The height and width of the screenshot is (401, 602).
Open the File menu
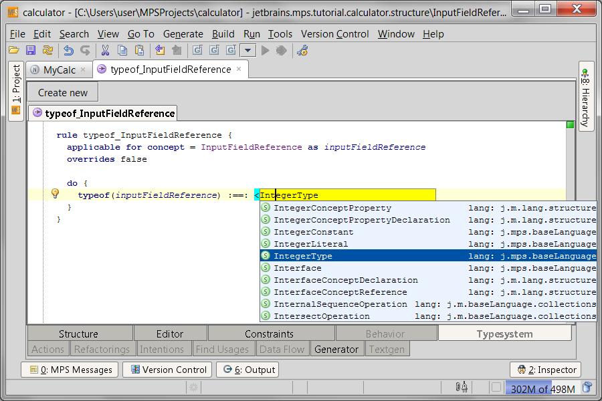(17, 34)
